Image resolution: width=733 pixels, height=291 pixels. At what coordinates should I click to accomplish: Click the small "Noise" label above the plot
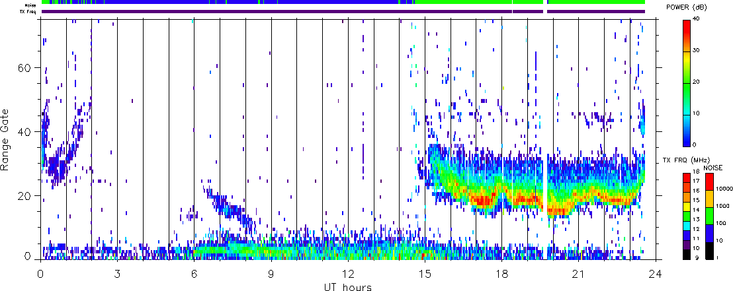[31, 5]
